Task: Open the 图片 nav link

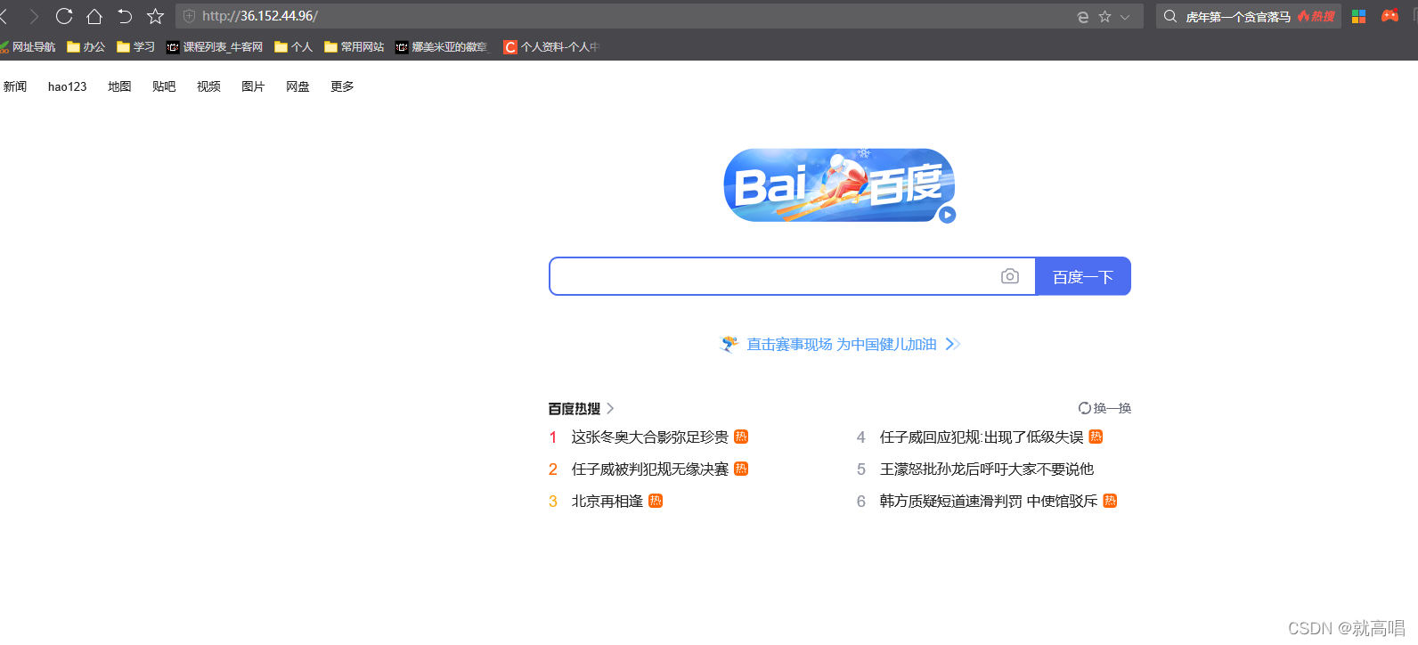Action: coord(253,86)
